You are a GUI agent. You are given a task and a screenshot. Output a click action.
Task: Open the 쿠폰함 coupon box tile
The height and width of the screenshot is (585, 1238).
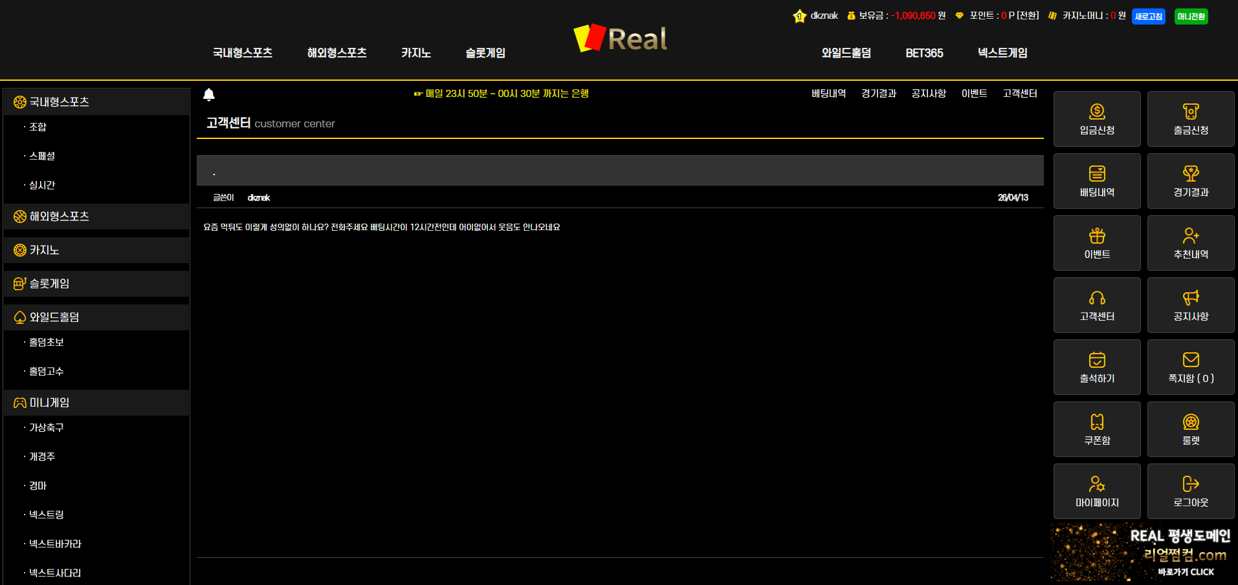tap(1097, 429)
